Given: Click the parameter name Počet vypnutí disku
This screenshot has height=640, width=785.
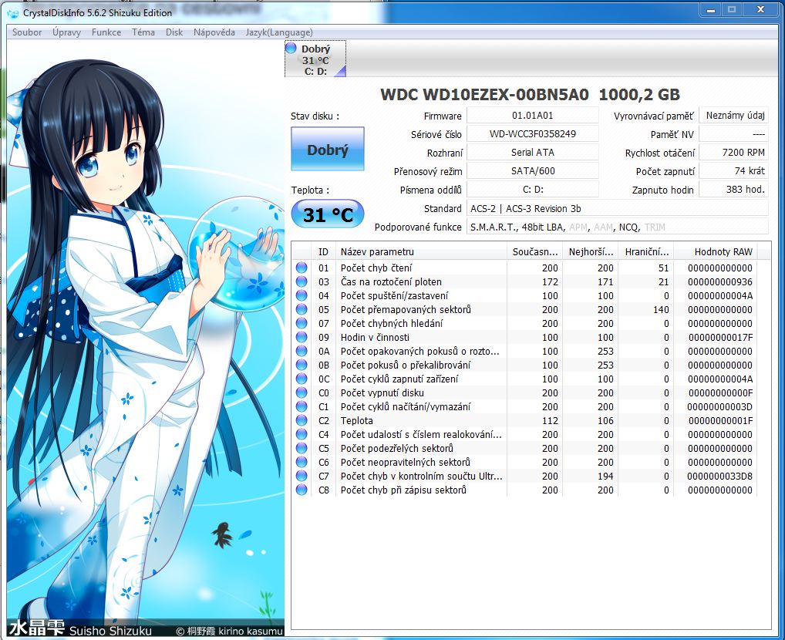Looking at the screenshot, I should click(x=382, y=392).
